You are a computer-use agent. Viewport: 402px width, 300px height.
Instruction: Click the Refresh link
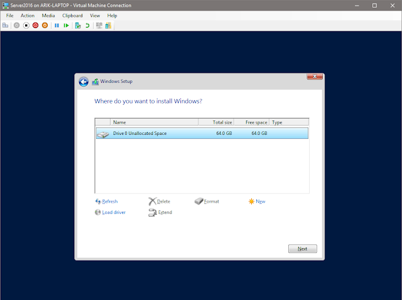click(x=110, y=201)
